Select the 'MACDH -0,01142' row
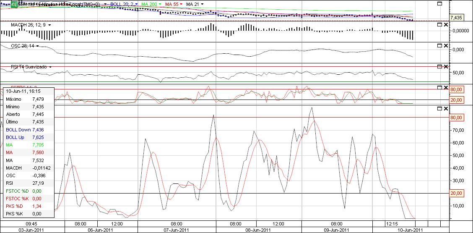The width and height of the screenshot is (473, 233). pos(29,168)
